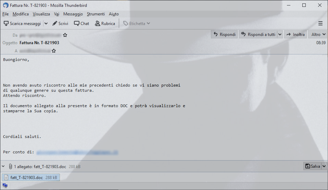Toggle the star next to sender address

65,35
